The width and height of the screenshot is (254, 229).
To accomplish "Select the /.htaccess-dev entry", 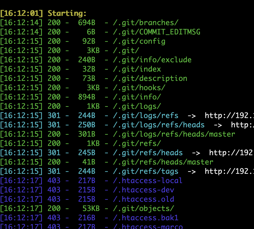I will pyautogui.click(x=143, y=190).
